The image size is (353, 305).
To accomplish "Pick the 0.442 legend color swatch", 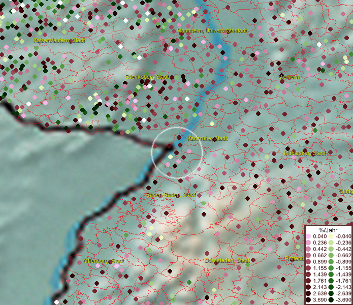I will click(308, 249).
